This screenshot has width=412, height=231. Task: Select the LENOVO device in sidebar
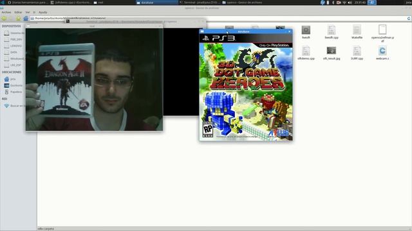(x=13, y=46)
